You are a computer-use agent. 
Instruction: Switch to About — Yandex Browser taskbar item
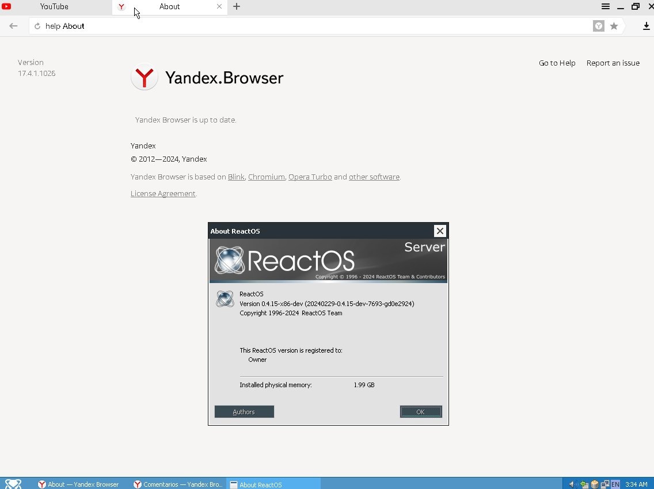point(78,484)
